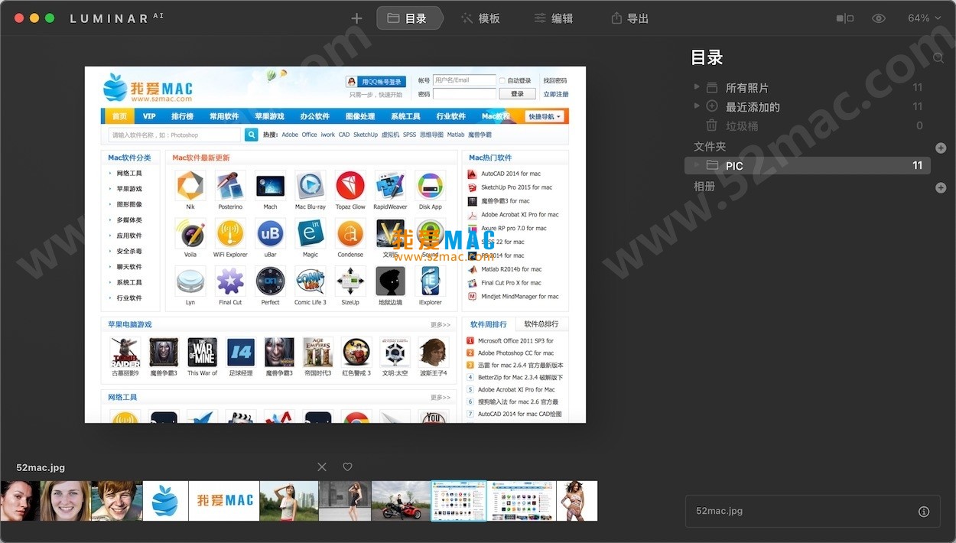Screen dimensions: 956x543
Task: Select the unhighlighted website screenshot thumbnail
Action: coord(522,501)
